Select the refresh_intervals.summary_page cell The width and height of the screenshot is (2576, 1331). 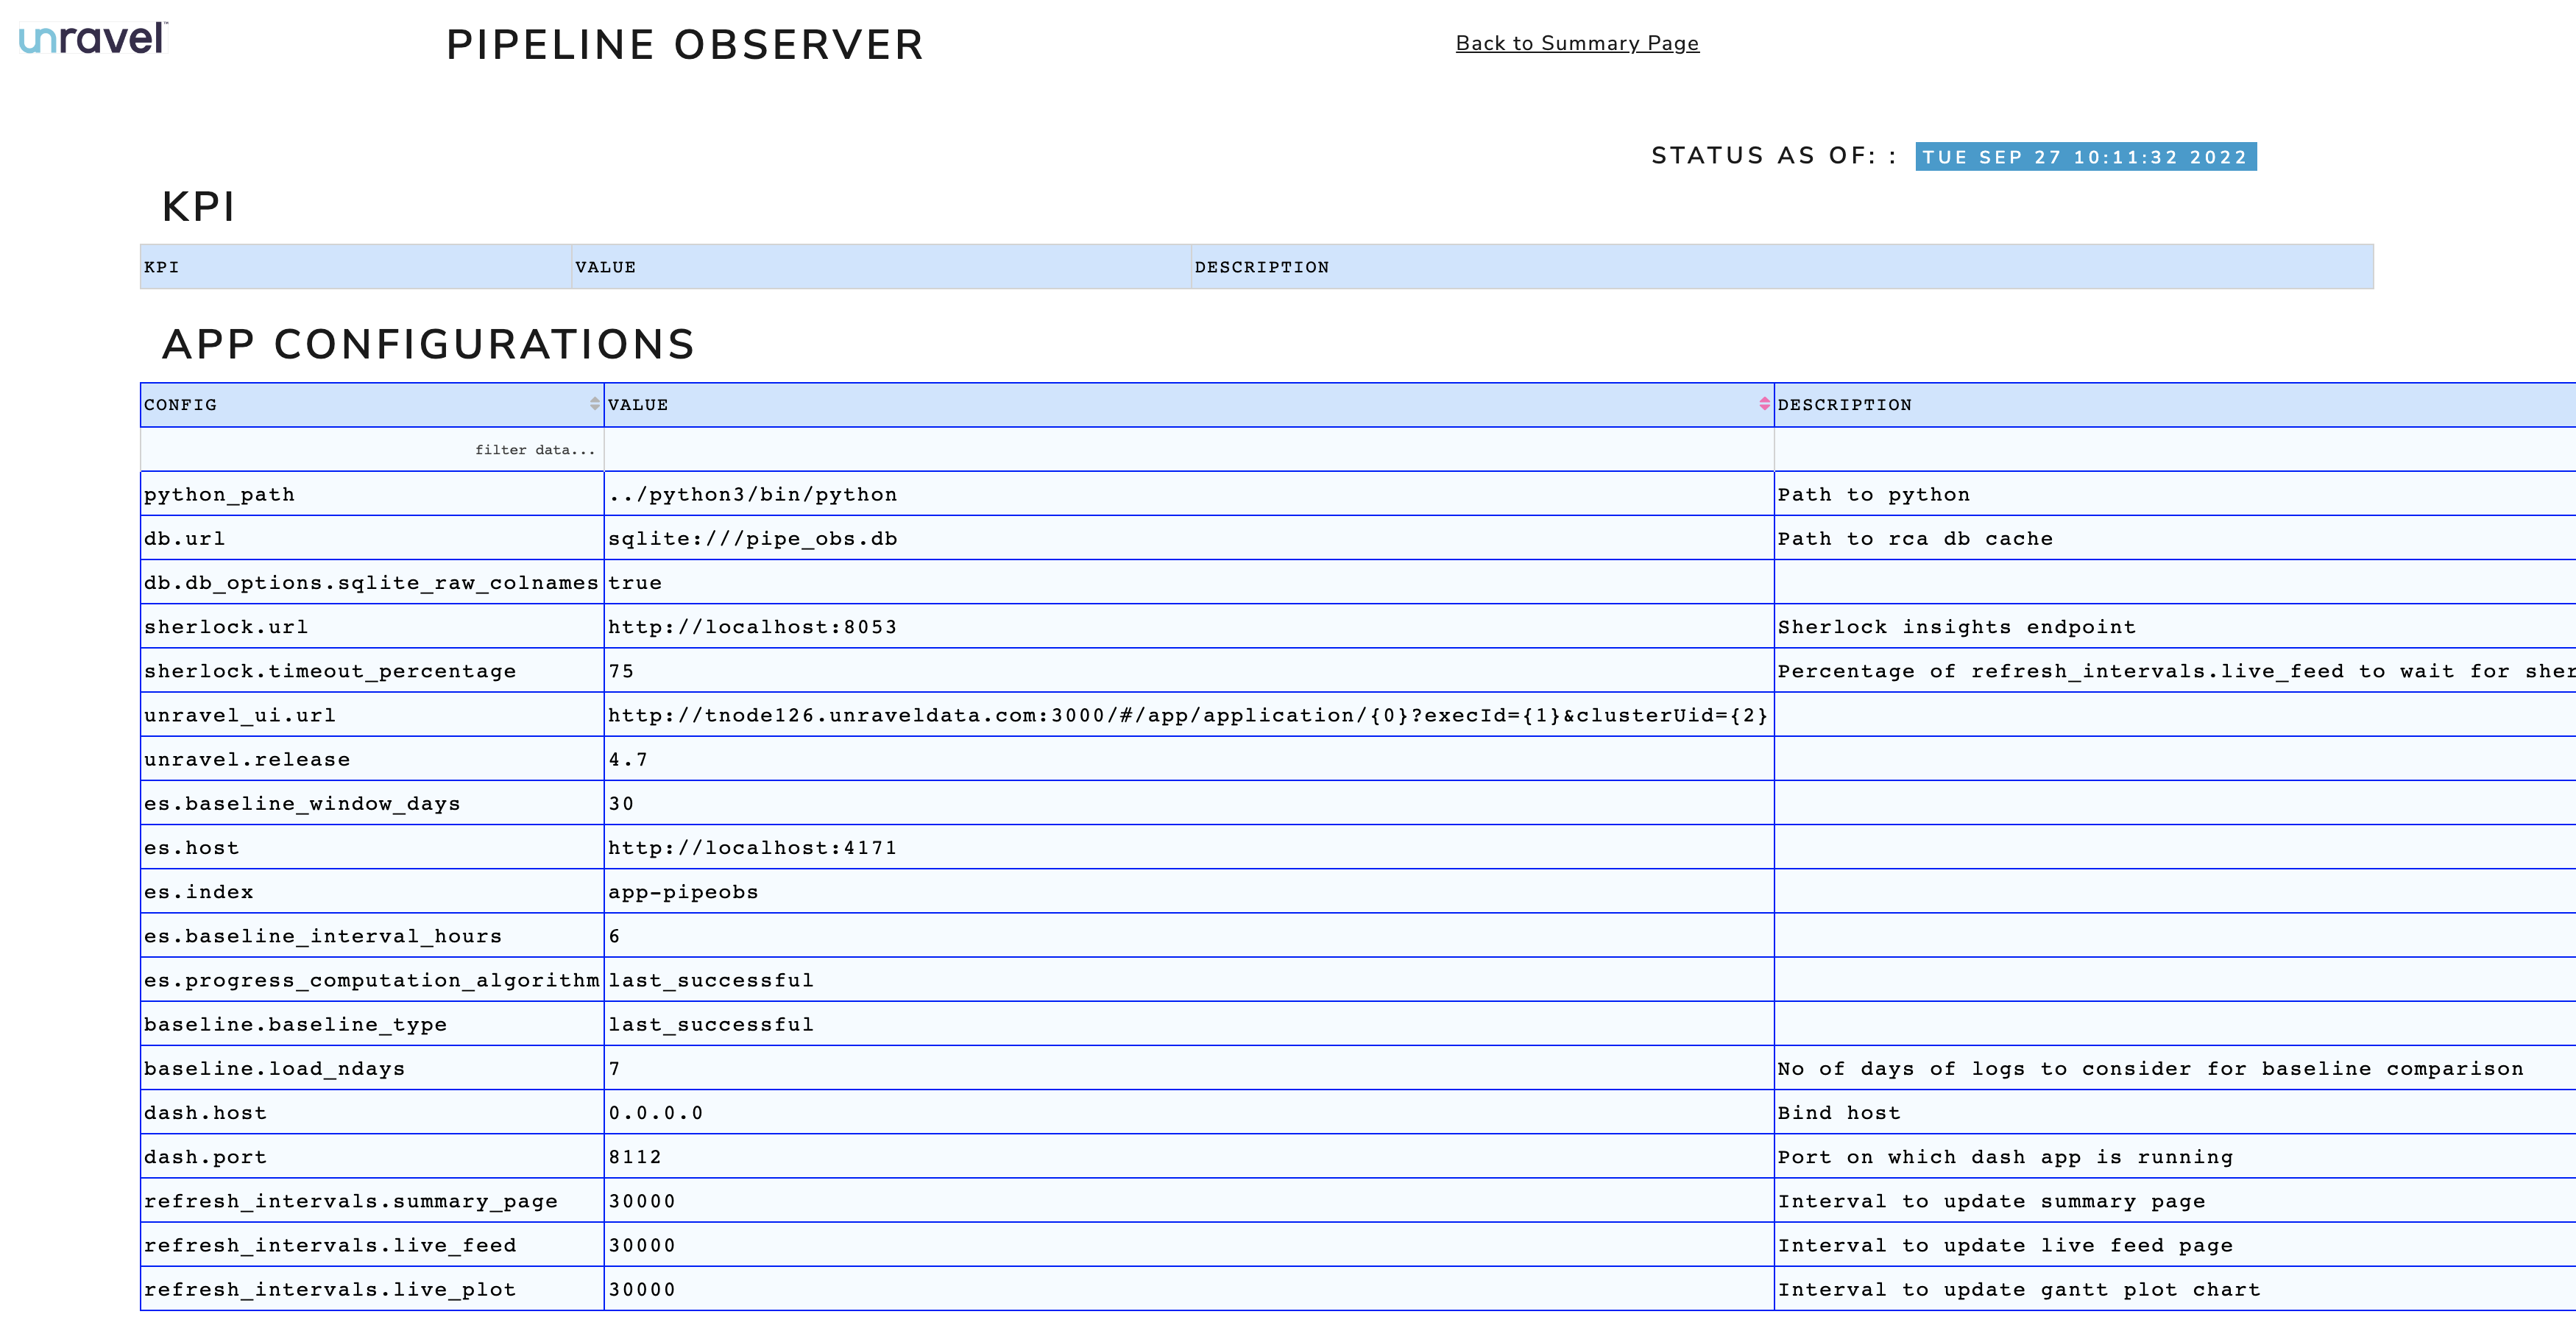coord(372,1200)
